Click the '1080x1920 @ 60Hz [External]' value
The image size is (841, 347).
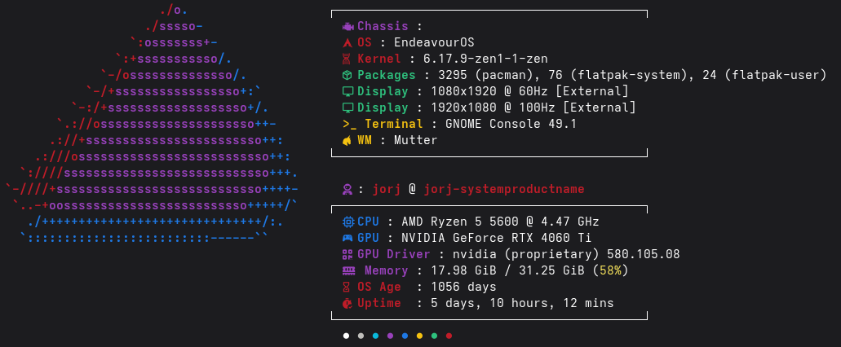tap(529, 91)
